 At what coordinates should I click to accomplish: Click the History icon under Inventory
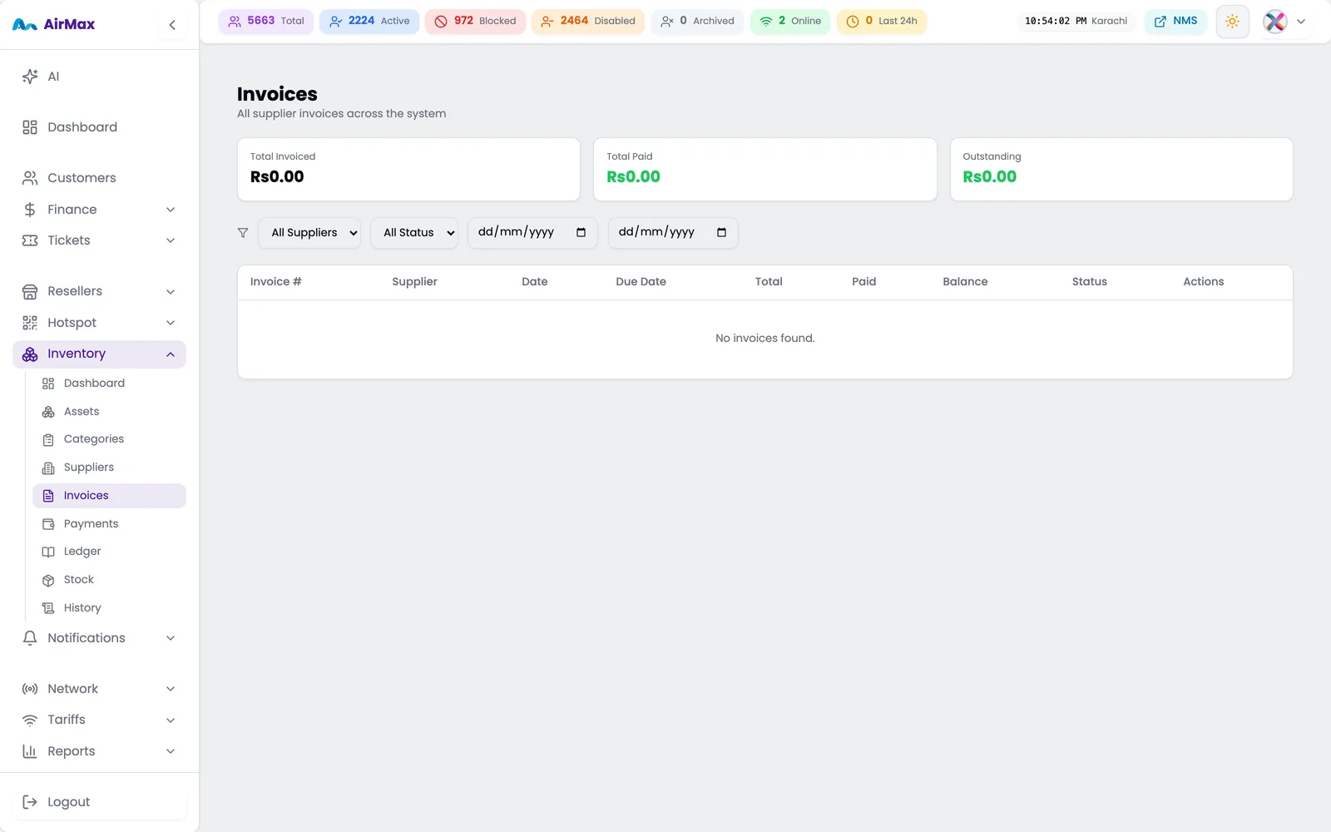pos(48,608)
